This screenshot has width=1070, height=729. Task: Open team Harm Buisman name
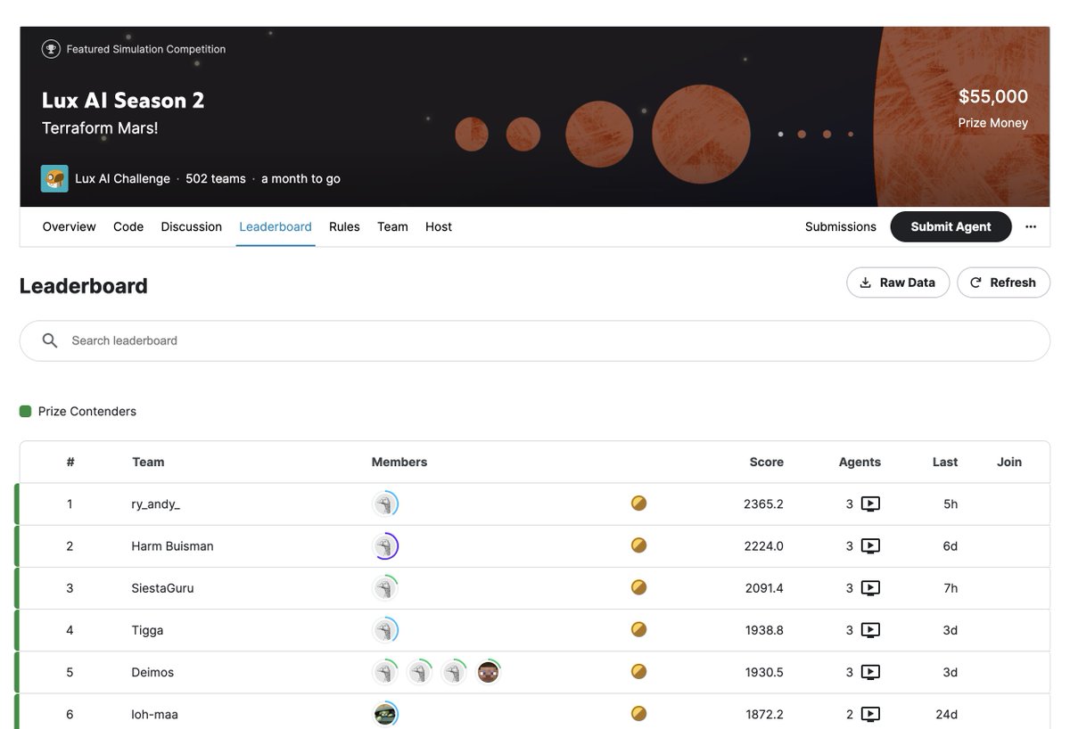(172, 546)
